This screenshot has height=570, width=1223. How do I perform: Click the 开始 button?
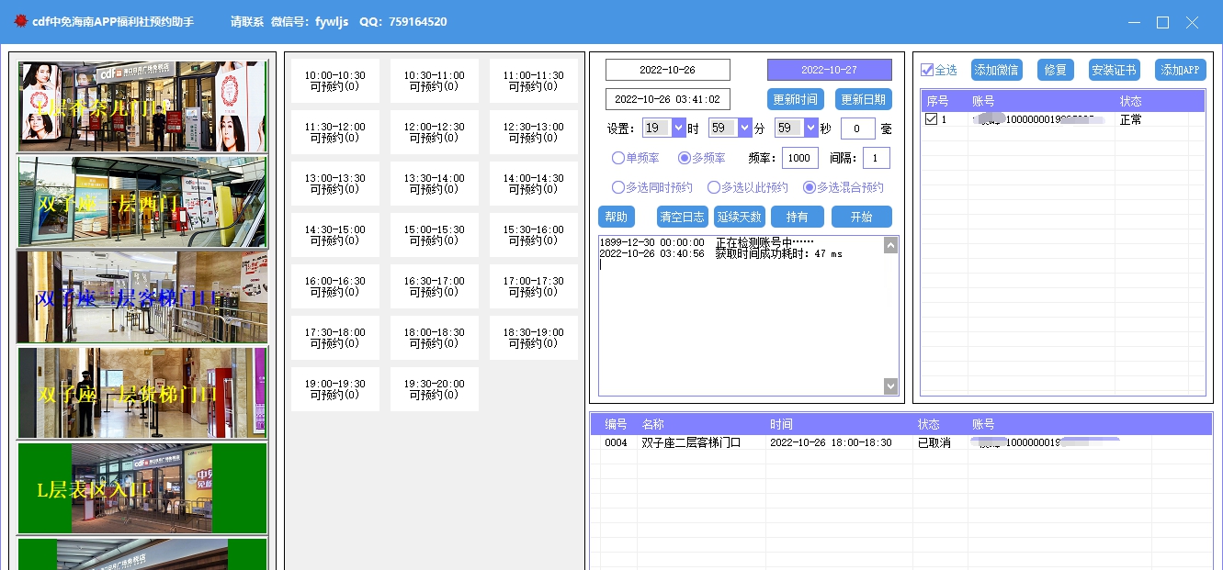coord(862,216)
